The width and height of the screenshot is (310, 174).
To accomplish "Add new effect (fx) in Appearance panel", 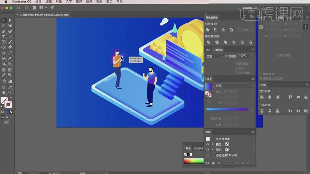I will [219, 163].
